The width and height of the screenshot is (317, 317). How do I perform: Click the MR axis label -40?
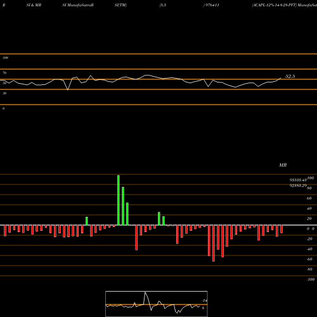point(309,249)
